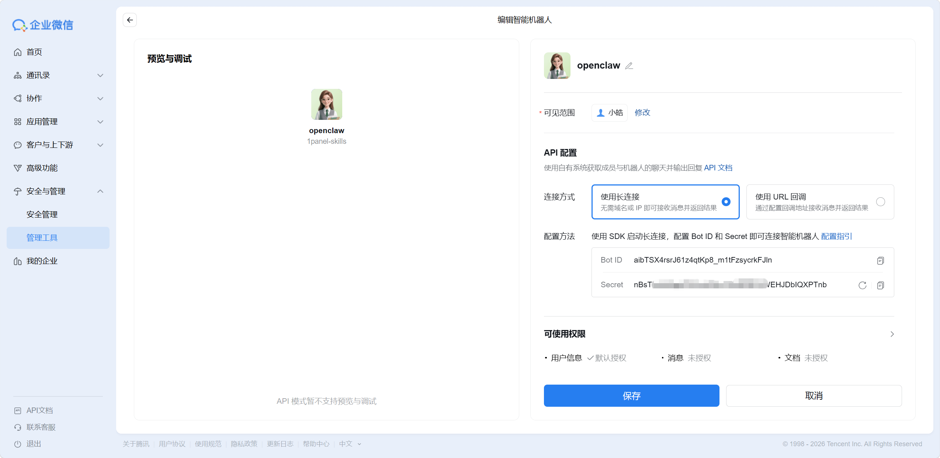The height and width of the screenshot is (458, 940).
Task: Open 可使用权限 details chevron
Action: point(892,334)
